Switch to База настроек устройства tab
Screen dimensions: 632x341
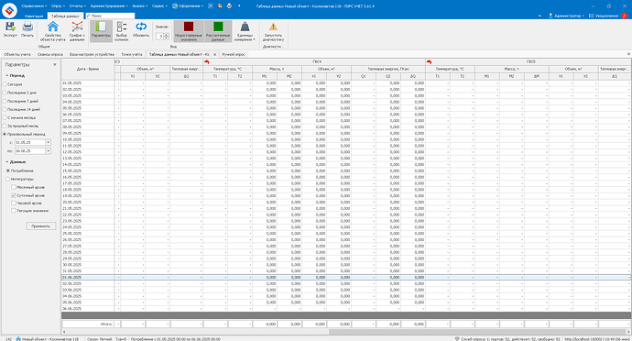(92, 54)
